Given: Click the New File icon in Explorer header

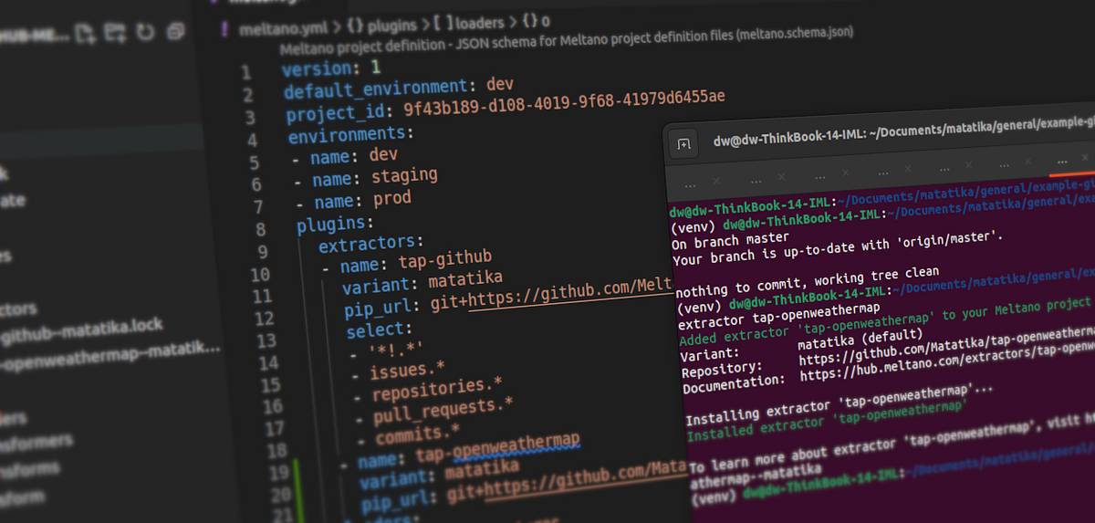Looking at the screenshot, I should (87, 35).
